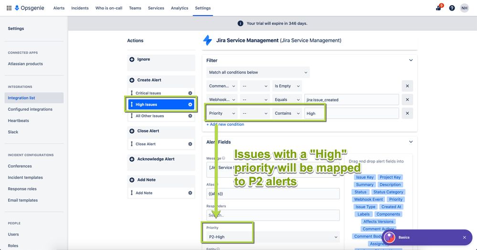The width and height of the screenshot is (477, 250).
Task: Open the Contains operator dropdown
Action: (x=287, y=113)
